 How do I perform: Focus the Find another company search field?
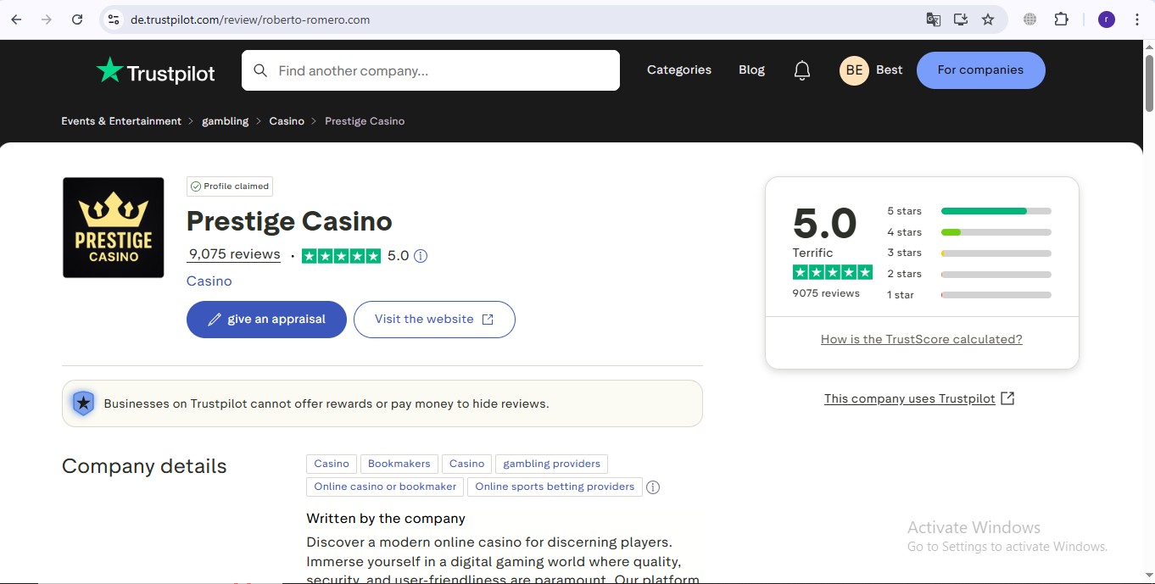tap(431, 70)
